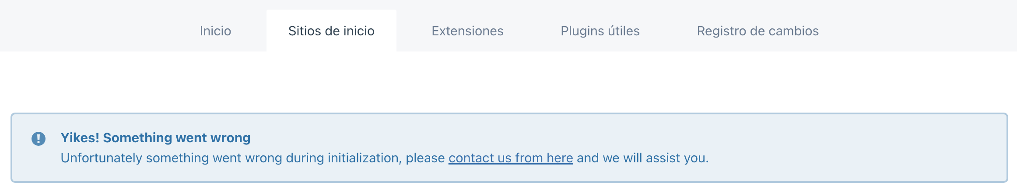Image resolution: width=1017 pixels, height=192 pixels.
Task: Select the Sitios de inicio tab
Action: 331,31
